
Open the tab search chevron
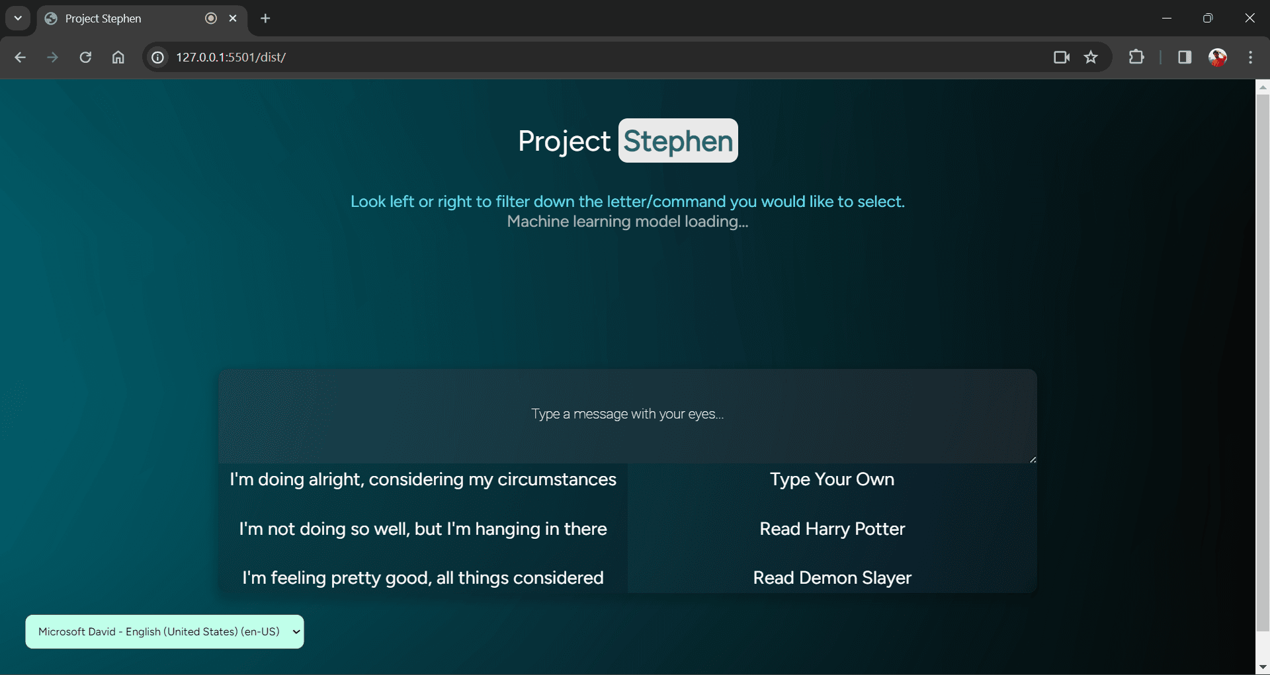pos(18,18)
